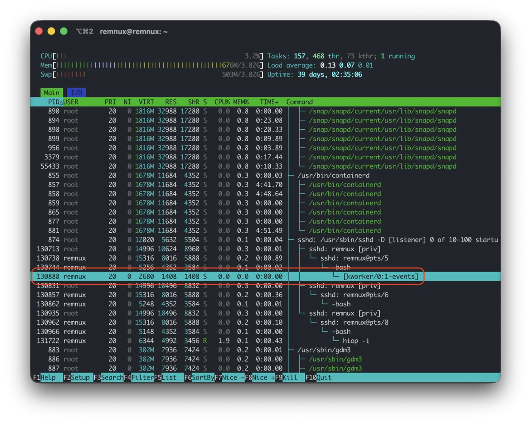The height and width of the screenshot is (423, 531).
Task: Select the /usr/bin/containerd parent process PID 855
Action: 265,175
